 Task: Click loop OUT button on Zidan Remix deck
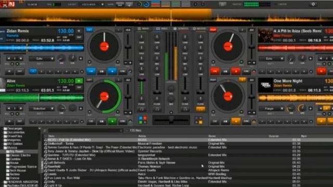[20, 72]
